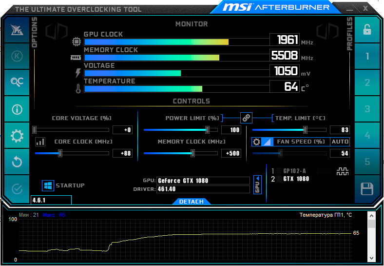Click the MSI dragon logo icon
The width and height of the screenshot is (384, 266).
(17, 29)
